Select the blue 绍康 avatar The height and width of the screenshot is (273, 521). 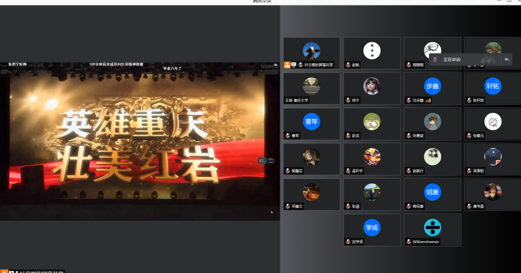[x=432, y=192]
